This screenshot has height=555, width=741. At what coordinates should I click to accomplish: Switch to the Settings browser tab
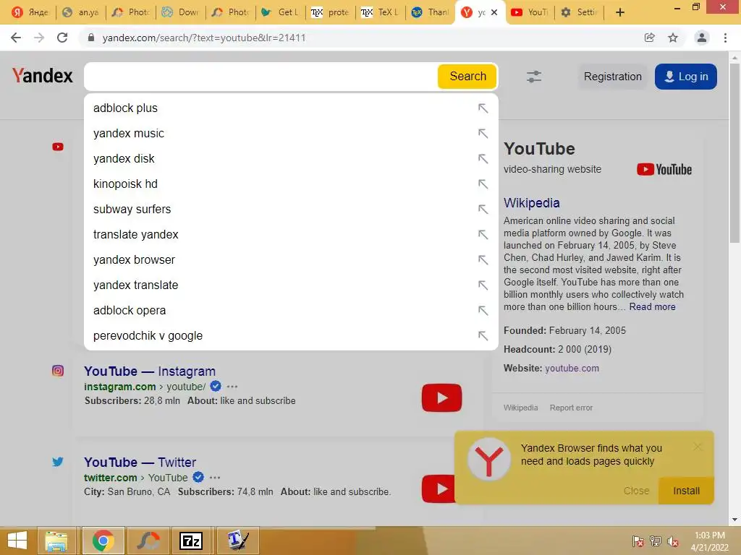578,12
